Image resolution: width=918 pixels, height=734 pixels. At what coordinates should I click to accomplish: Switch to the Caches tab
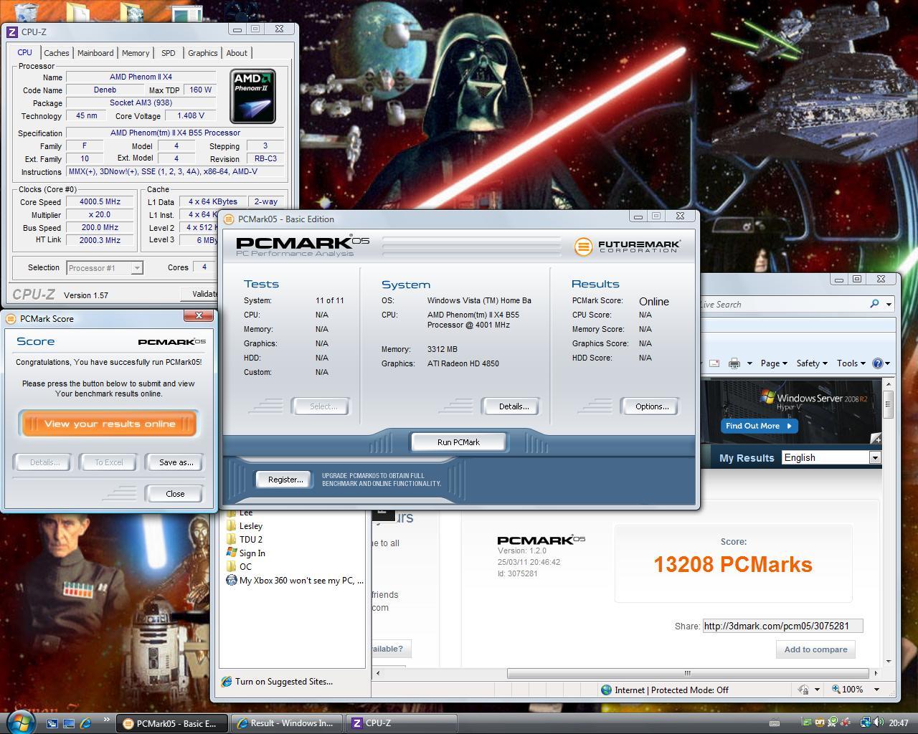[57, 53]
